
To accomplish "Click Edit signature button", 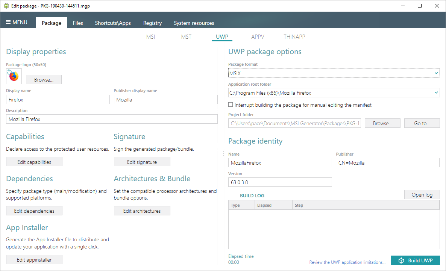I will [142, 162].
